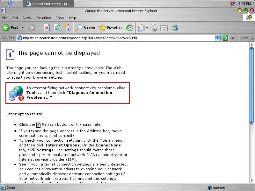Click the Edit page icon
The image size is (255, 191).
164,28
